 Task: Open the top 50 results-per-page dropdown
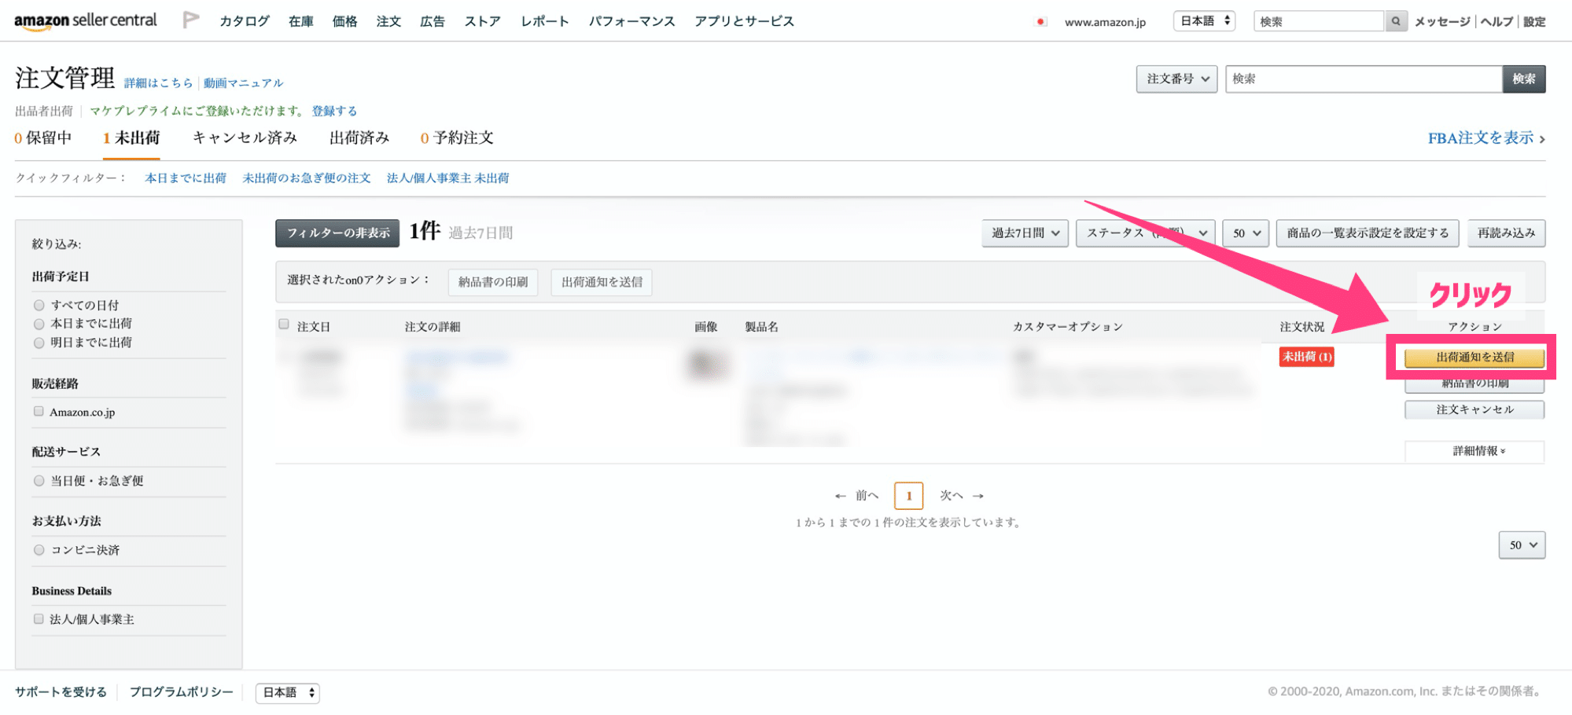tap(1246, 233)
